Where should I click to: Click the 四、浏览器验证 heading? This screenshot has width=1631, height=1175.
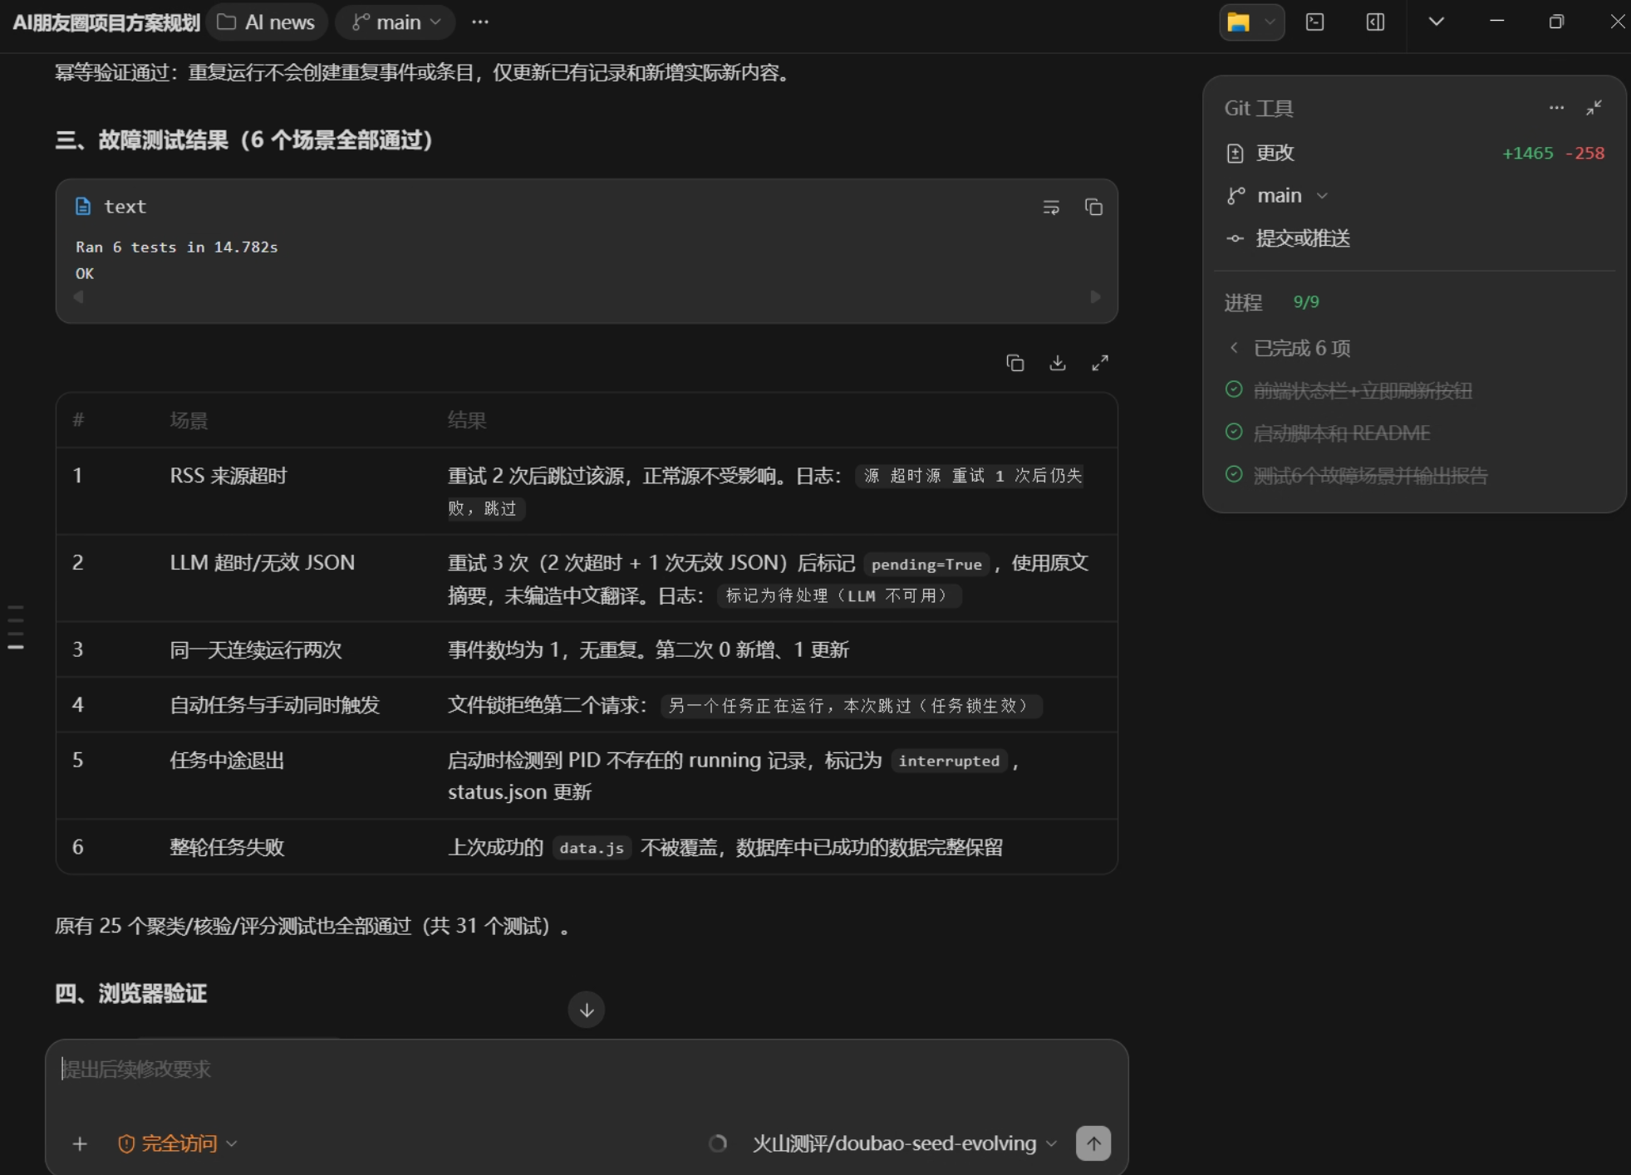[x=131, y=994]
